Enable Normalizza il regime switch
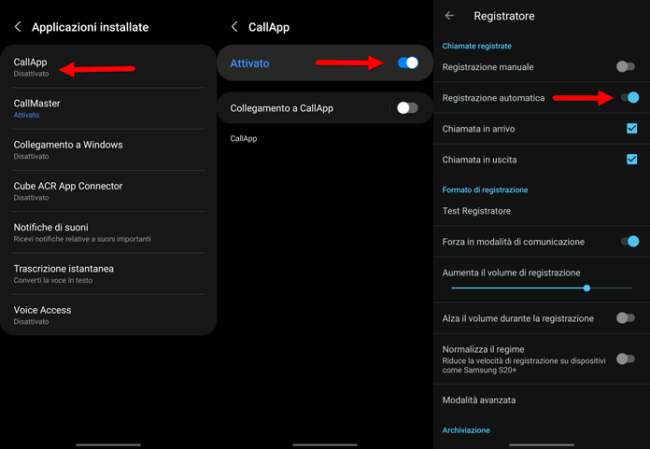The height and width of the screenshot is (449, 650). click(626, 358)
